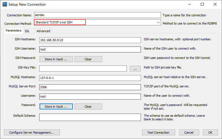
Task: Click the SSH Key File path field
Action: tap(83, 69)
